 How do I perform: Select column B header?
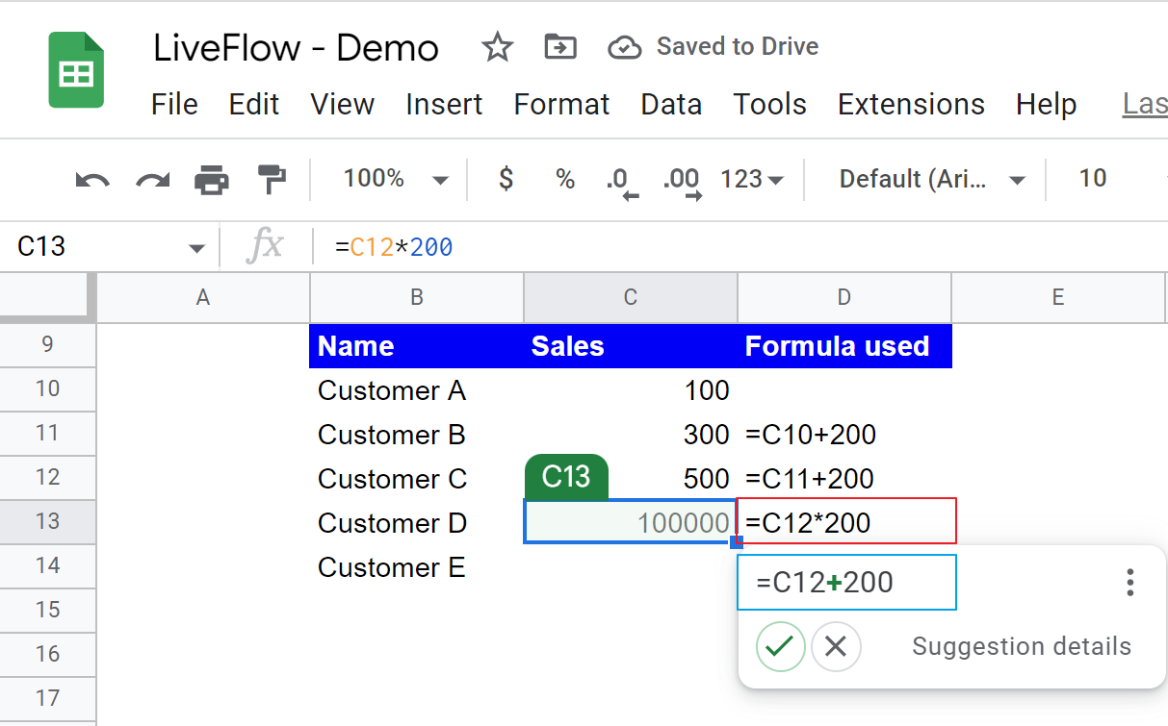point(417,298)
